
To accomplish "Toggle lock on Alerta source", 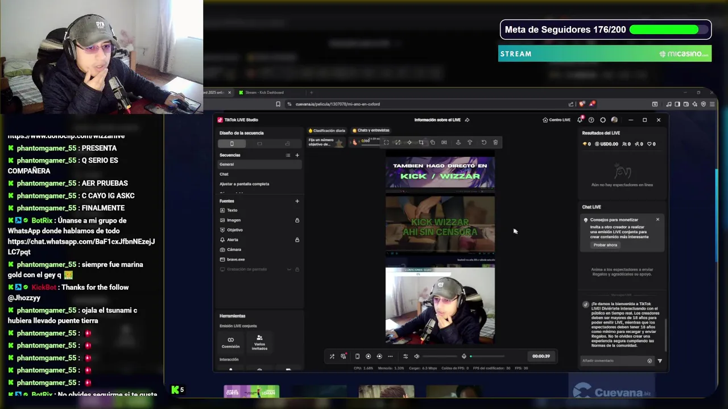I will pos(297,240).
